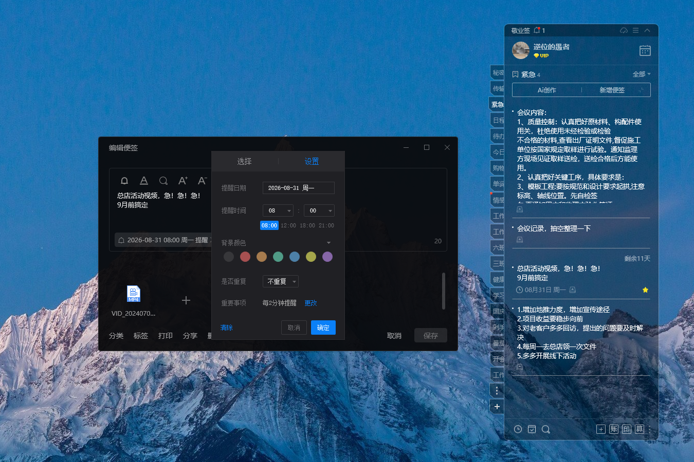Viewport: 694px width, 462px height.
Task: Click the underlined A font color icon
Action: [144, 181]
